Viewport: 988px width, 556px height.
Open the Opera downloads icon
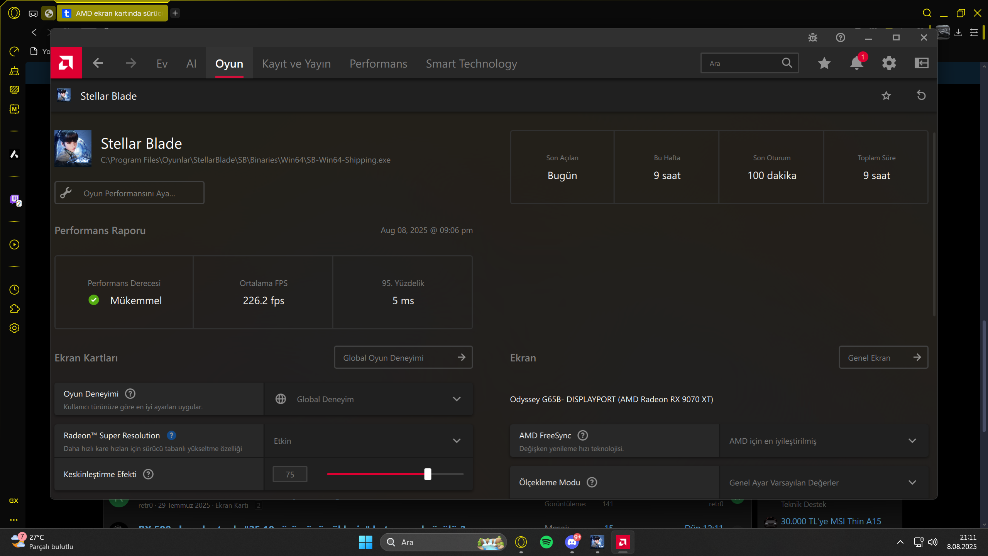point(958,32)
